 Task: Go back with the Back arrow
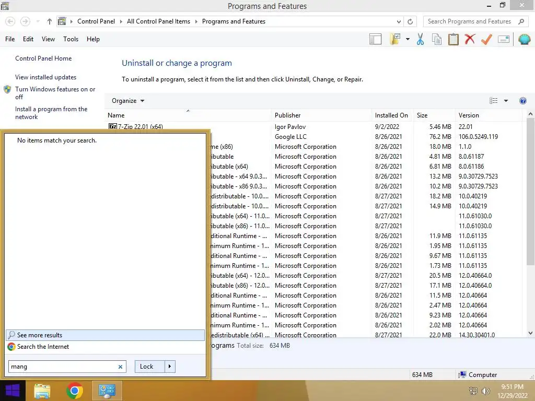pos(10,21)
